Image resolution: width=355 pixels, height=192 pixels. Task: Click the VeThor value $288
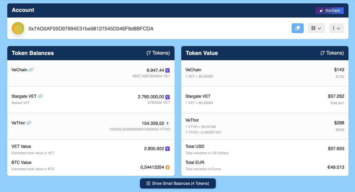click(x=339, y=123)
